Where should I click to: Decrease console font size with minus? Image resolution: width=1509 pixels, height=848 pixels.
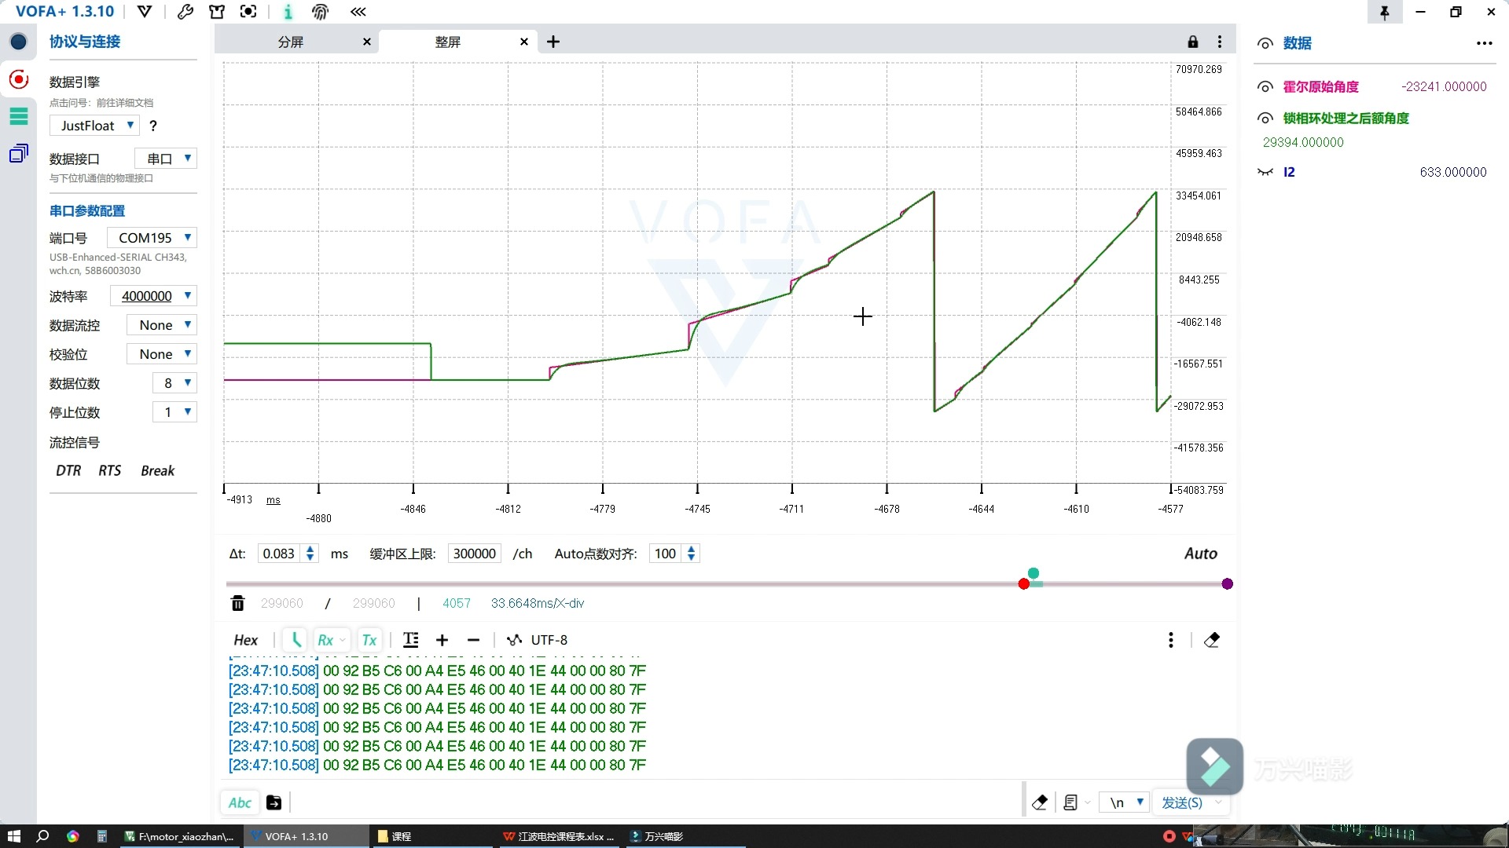click(473, 641)
